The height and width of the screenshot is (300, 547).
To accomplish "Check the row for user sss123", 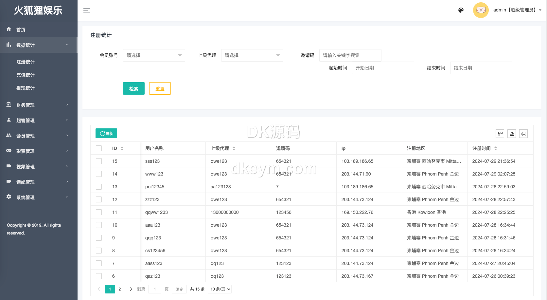I will click(x=99, y=161).
